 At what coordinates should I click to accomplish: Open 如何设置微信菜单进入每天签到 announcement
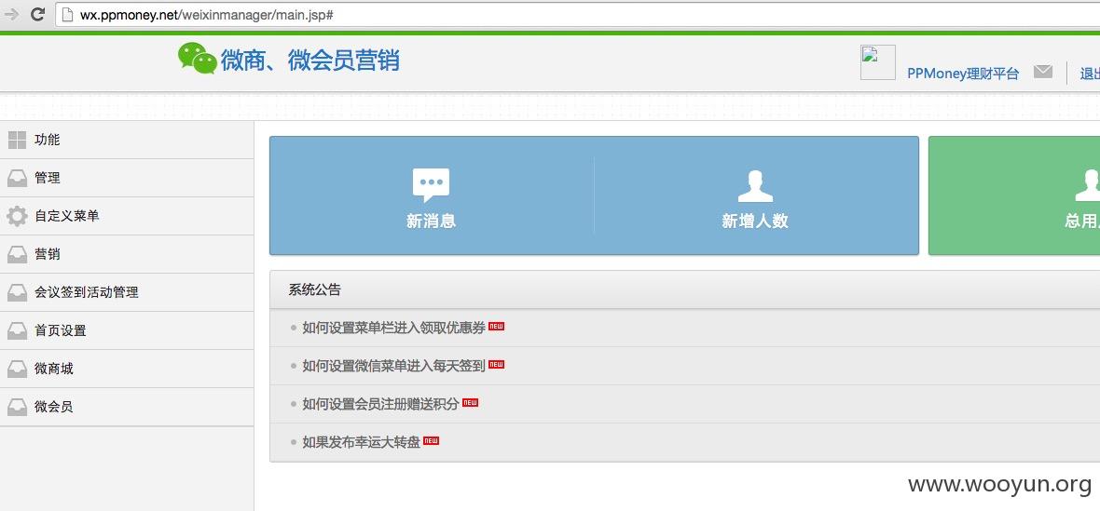(393, 366)
